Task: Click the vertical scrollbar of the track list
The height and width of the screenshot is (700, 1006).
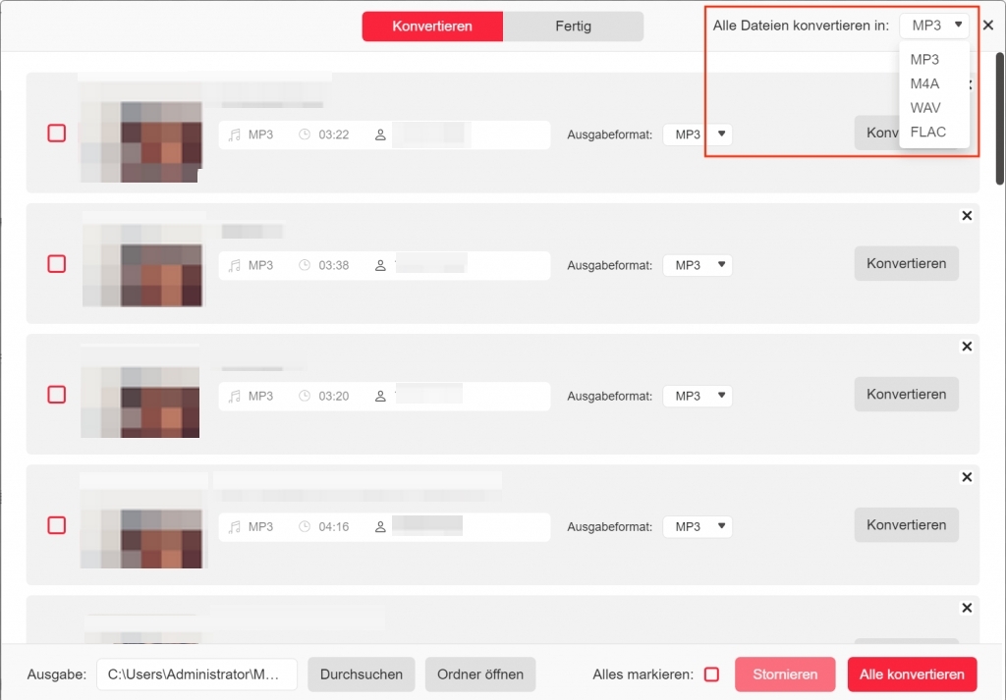Action: (999, 119)
